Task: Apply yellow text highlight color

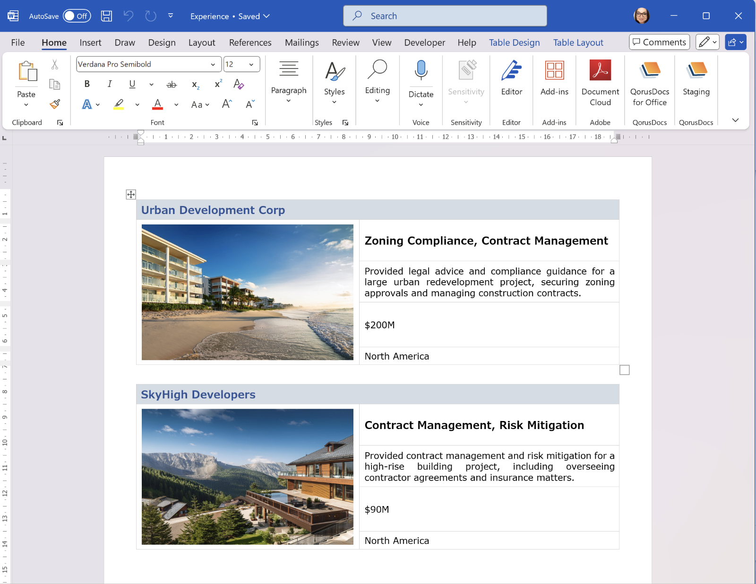Action: [x=119, y=104]
